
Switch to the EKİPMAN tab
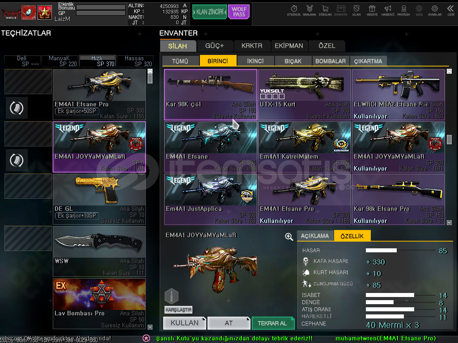pyautogui.click(x=289, y=46)
